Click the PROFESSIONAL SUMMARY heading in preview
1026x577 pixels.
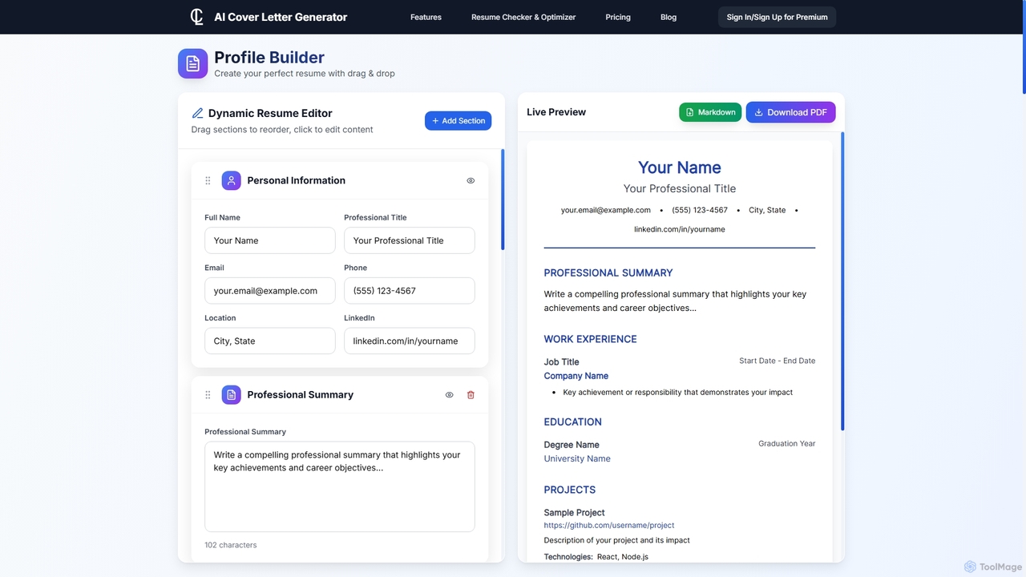[608, 272]
